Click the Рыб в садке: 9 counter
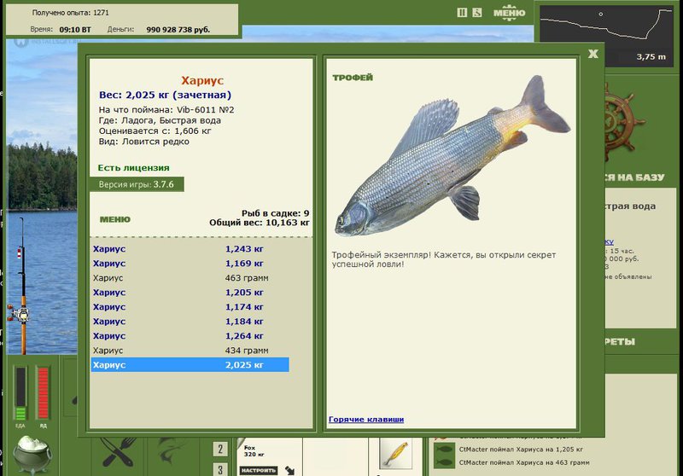Screen dimensions: 683x476 click(275, 213)
